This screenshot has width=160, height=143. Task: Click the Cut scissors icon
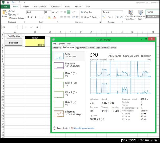(x=10, y=11)
